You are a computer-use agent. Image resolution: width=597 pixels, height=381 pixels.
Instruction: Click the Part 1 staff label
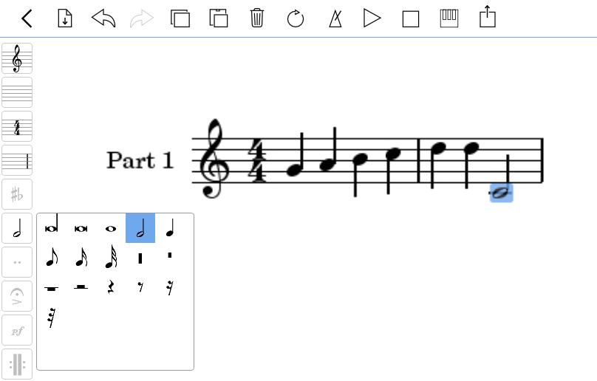[x=140, y=160]
